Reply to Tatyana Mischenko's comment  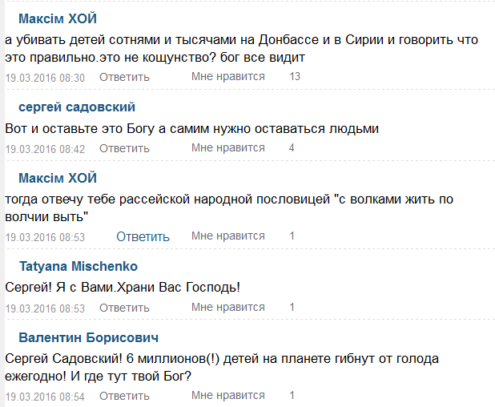(x=124, y=308)
